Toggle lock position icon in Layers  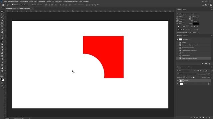pos(189,77)
